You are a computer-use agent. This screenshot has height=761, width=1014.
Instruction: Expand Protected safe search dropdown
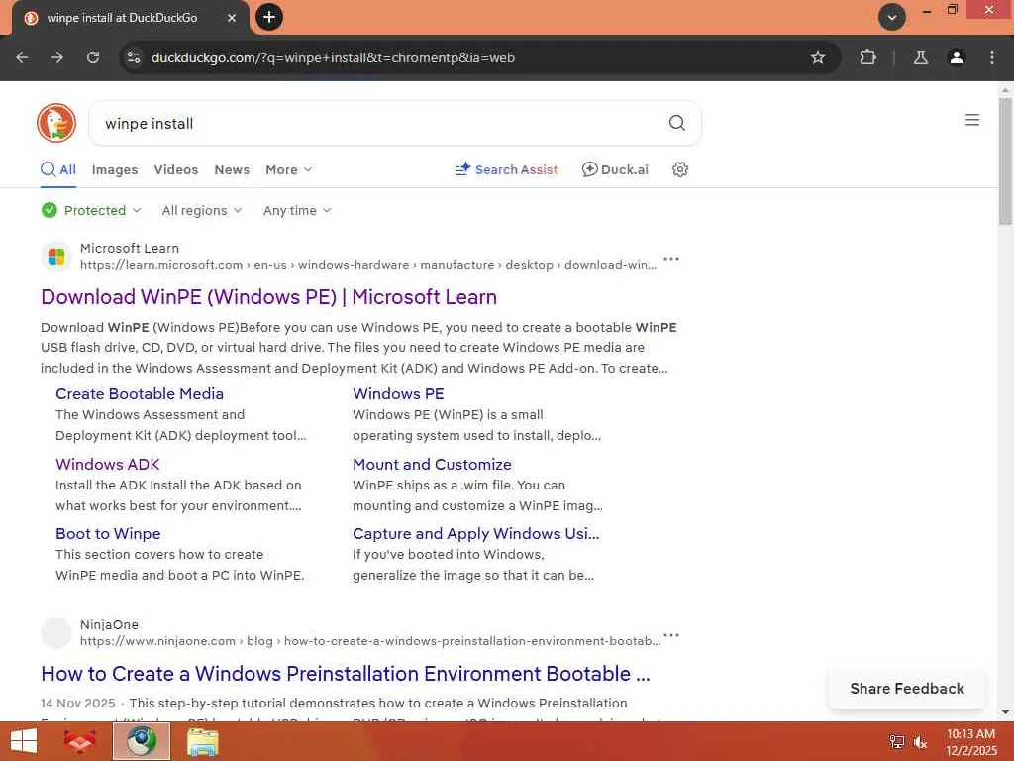coord(91,210)
